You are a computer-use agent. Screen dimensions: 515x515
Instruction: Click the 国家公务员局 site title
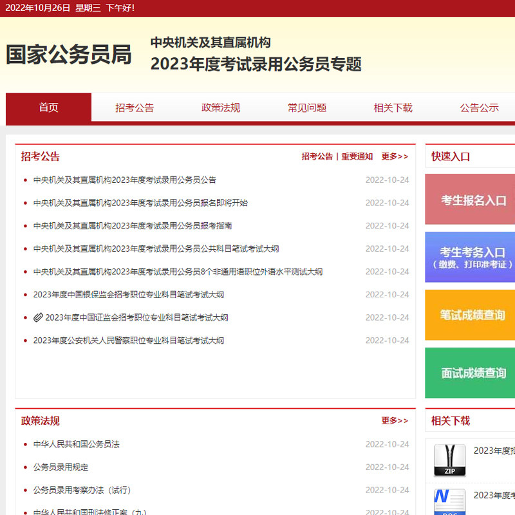(69, 54)
